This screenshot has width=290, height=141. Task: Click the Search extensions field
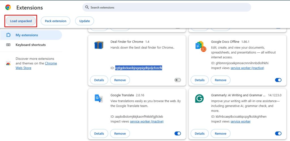[x=167, y=7]
